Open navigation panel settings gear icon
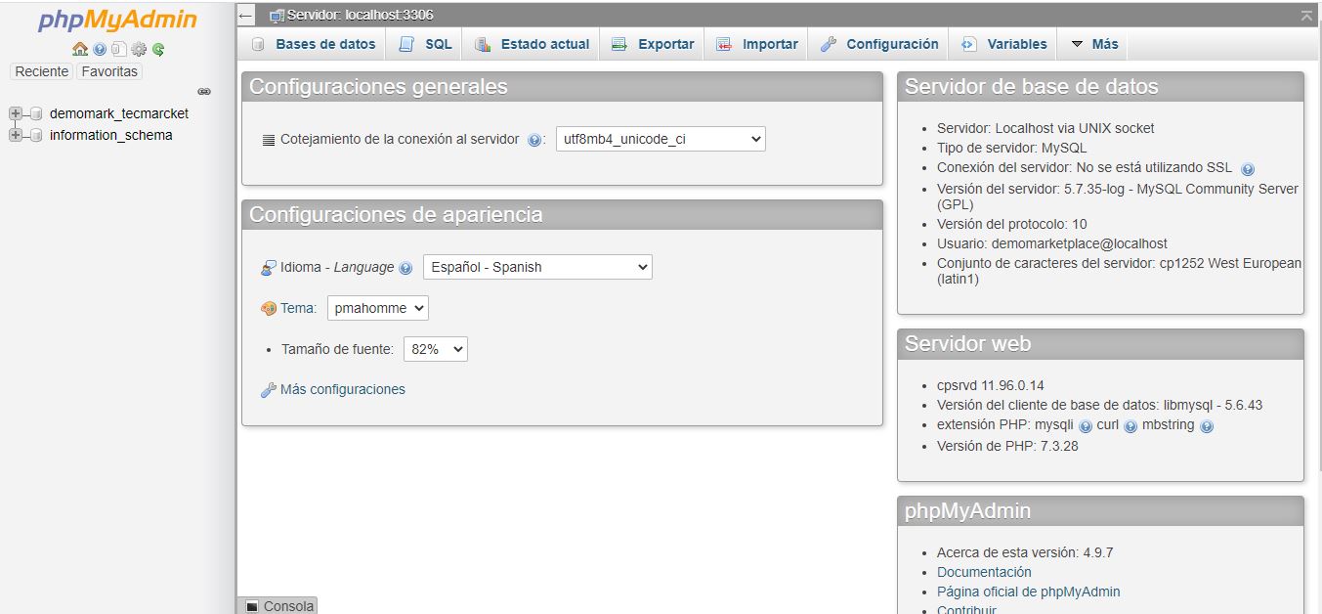 tap(139, 49)
